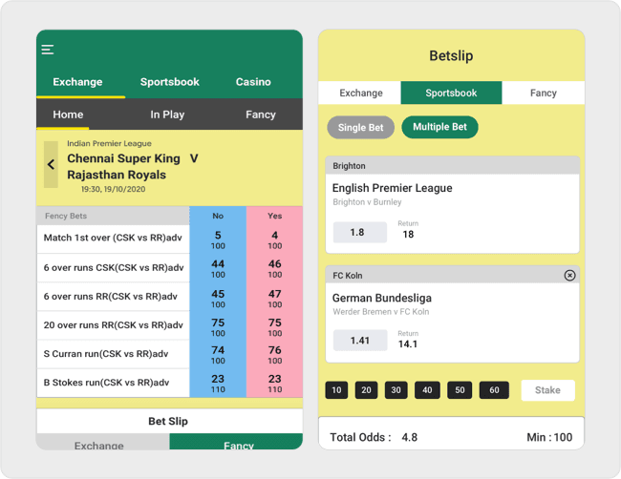
Task: Open the Sportsbook tab in top navigation
Action: 169,82
